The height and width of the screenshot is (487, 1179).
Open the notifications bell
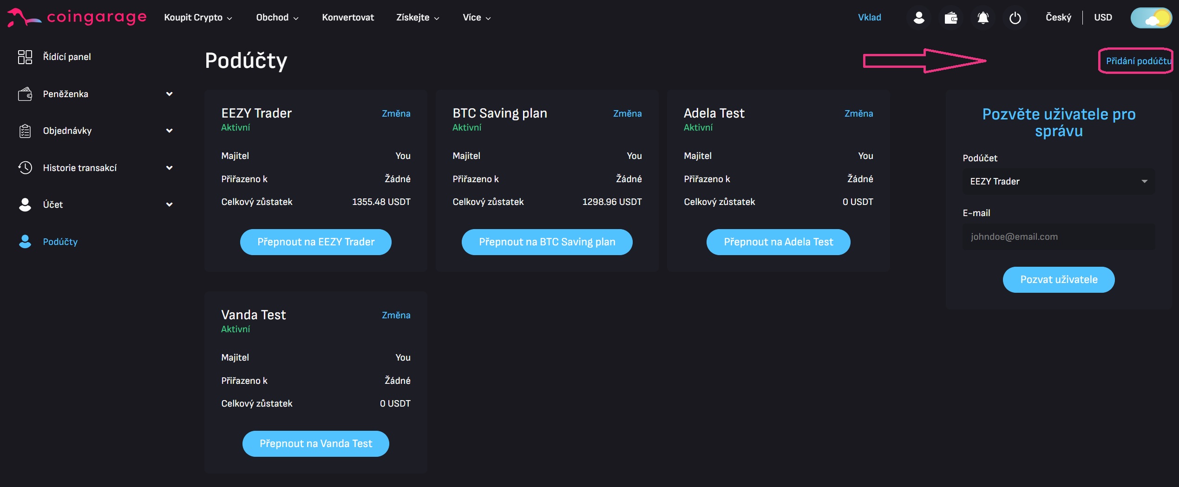pyautogui.click(x=983, y=18)
